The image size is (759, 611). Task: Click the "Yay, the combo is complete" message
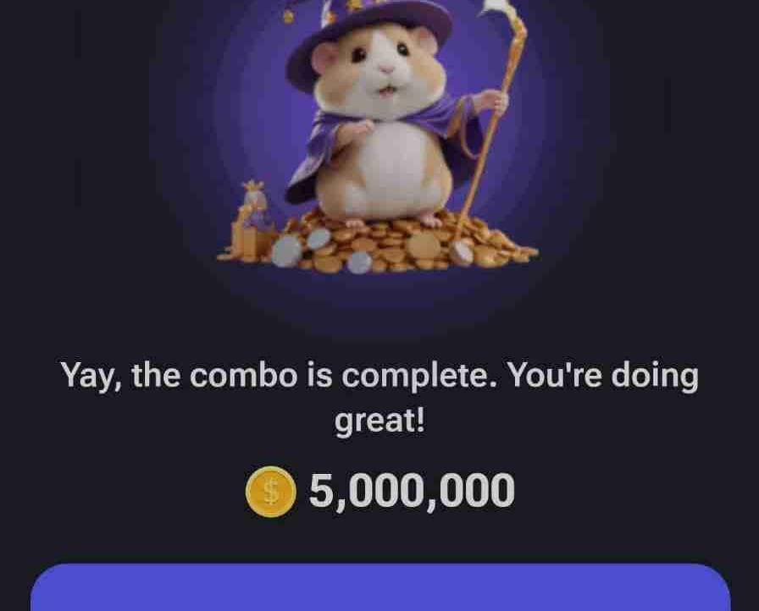tap(379, 398)
